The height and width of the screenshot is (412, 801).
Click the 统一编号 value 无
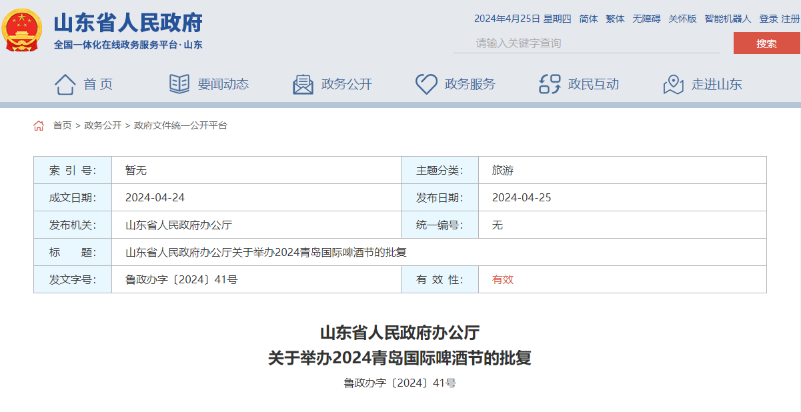498,225
